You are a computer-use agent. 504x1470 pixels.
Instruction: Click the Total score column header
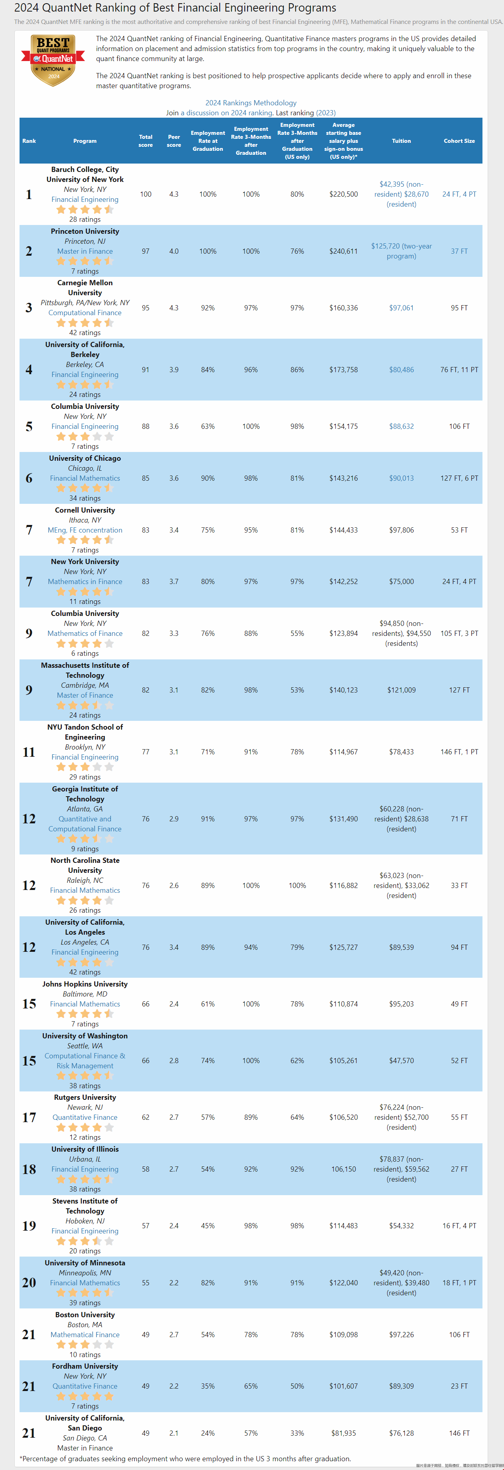point(146,141)
